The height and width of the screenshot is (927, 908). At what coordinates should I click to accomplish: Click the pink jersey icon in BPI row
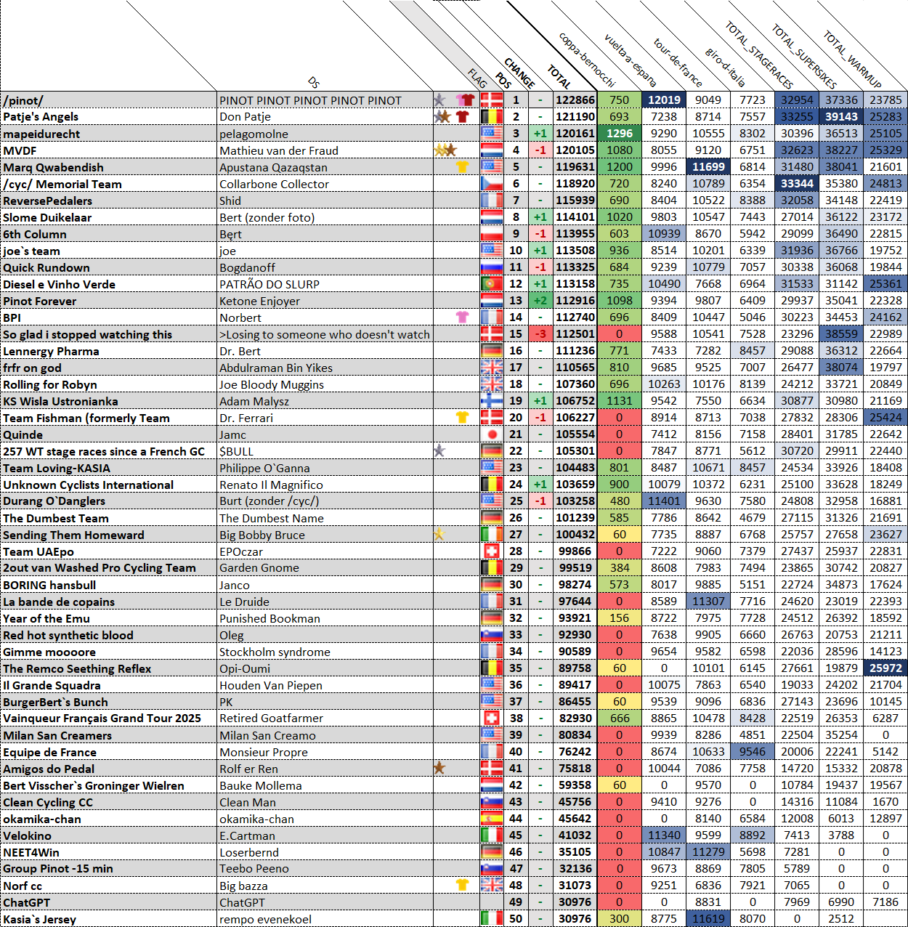tap(462, 317)
